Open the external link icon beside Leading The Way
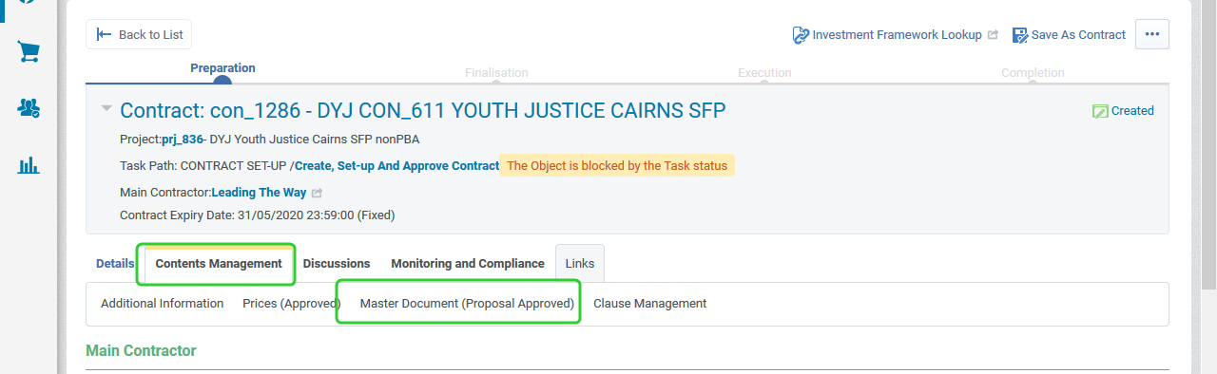Screen dimensions: 1217x374 click(318, 193)
